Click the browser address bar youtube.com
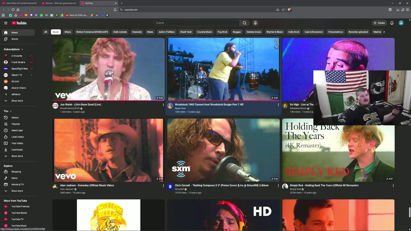 (196, 10)
